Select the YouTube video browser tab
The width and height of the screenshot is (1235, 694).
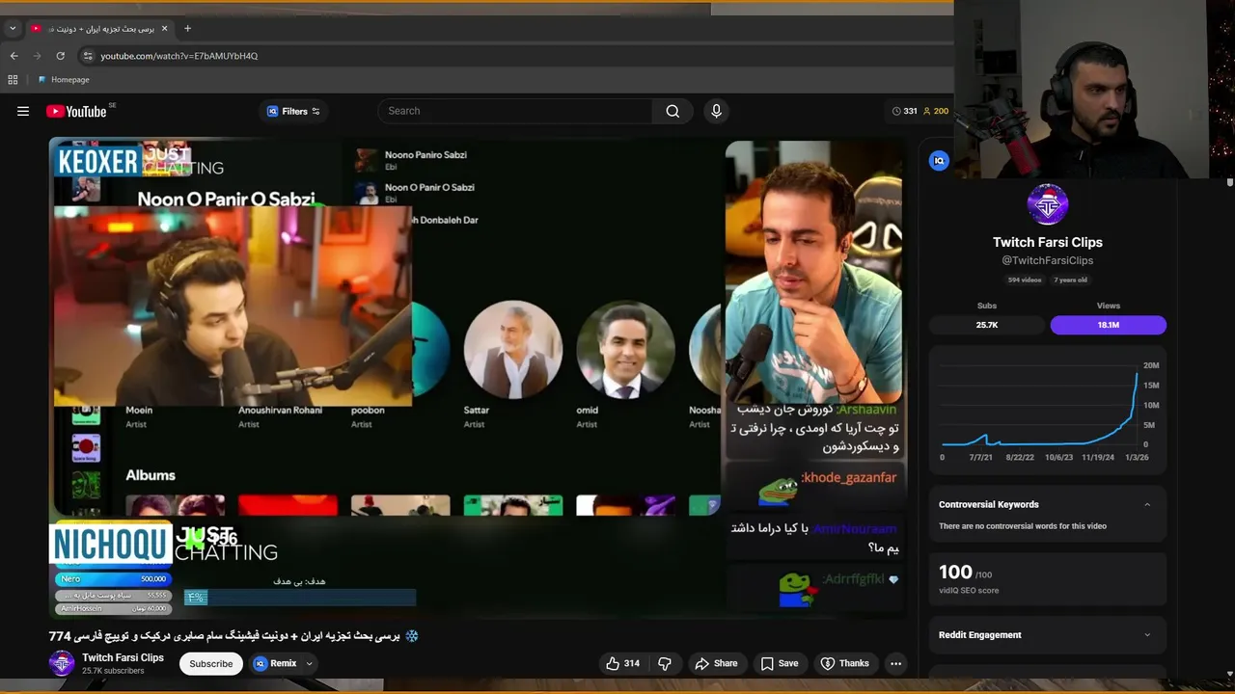[99, 29]
